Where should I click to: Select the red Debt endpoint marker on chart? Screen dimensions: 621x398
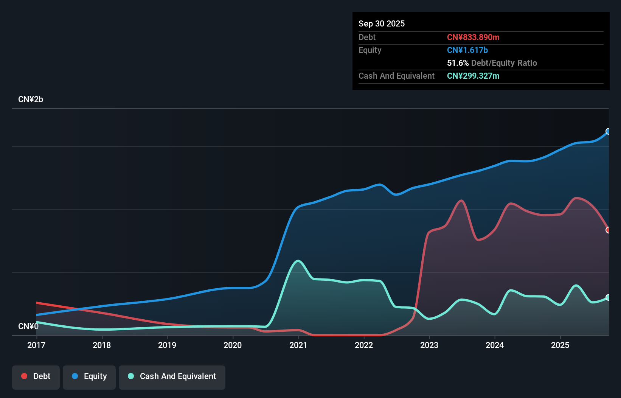coord(608,230)
